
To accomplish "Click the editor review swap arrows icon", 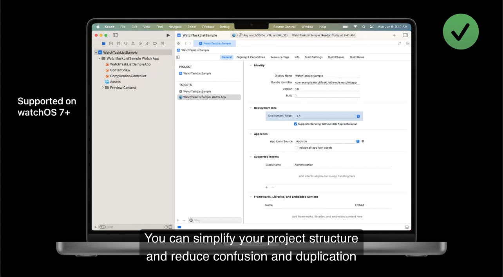I will tap(400, 44).
